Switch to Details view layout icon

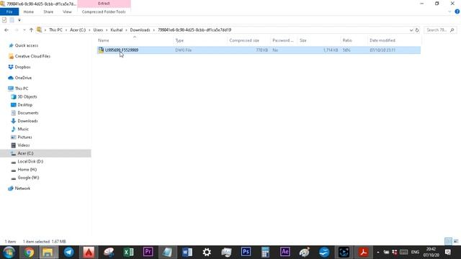coord(448,242)
